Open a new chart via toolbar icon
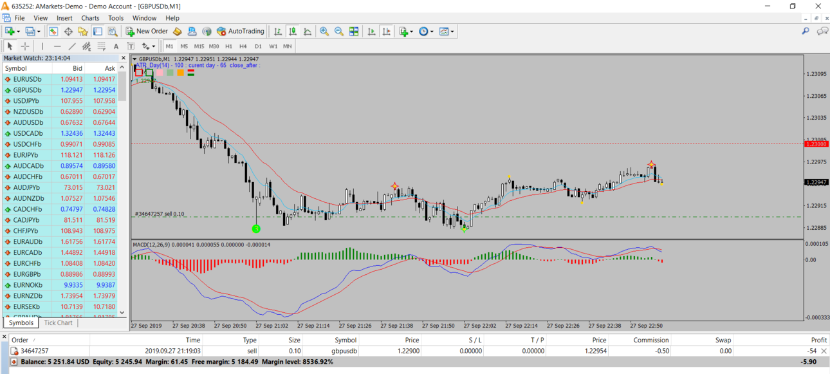The height and width of the screenshot is (374, 830). click(10, 31)
